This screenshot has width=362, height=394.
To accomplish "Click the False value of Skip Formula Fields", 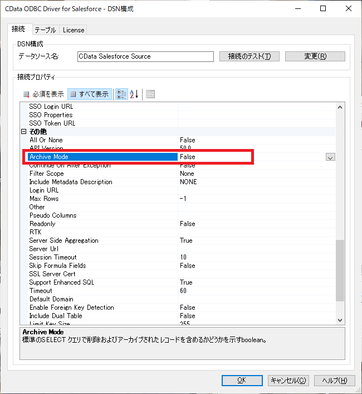I will 188,266.
